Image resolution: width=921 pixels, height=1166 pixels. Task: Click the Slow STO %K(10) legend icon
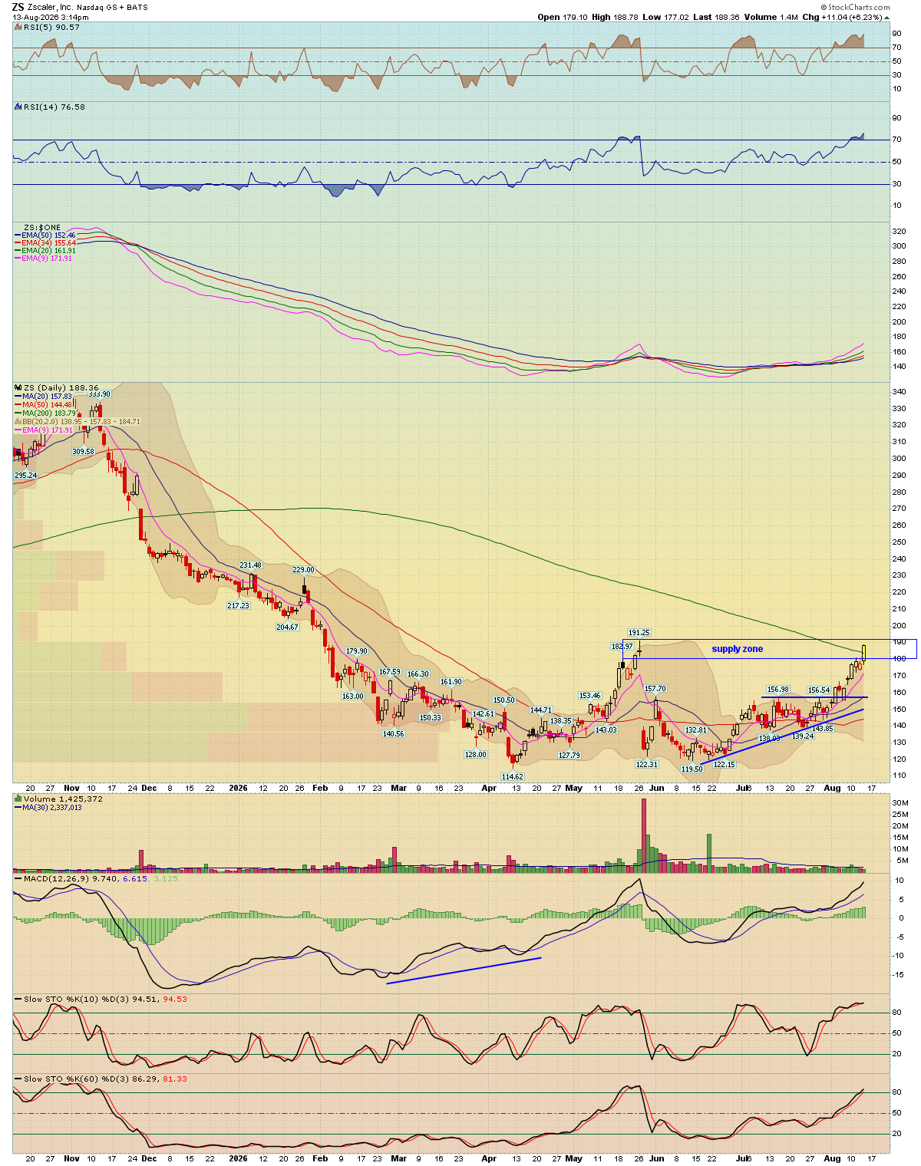pos(18,999)
